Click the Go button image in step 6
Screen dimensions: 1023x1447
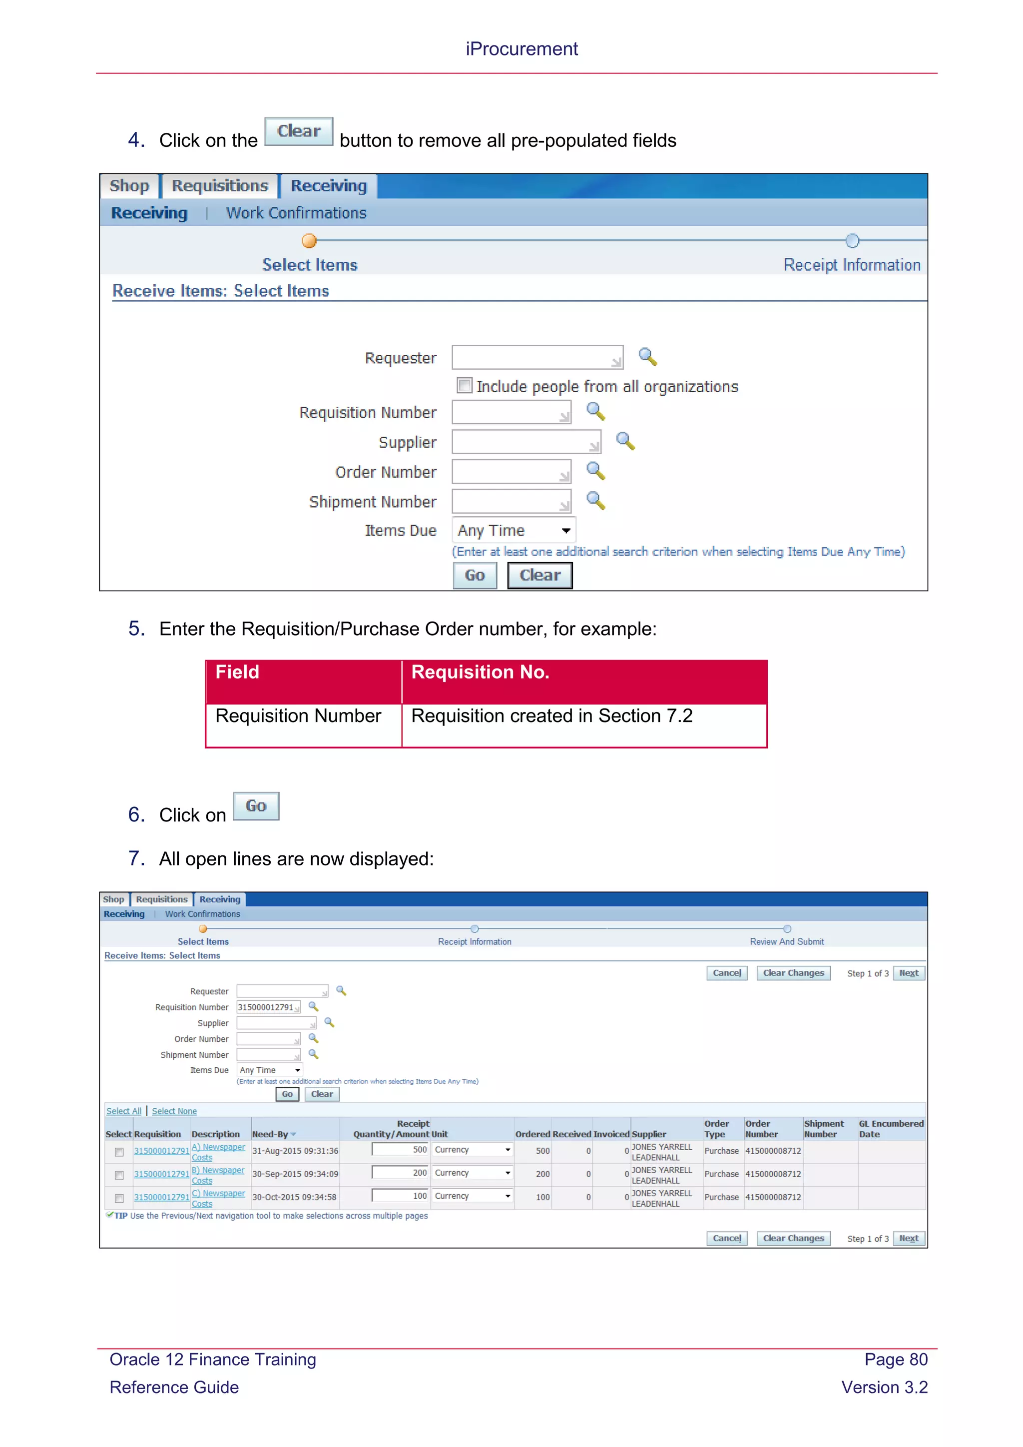256,806
